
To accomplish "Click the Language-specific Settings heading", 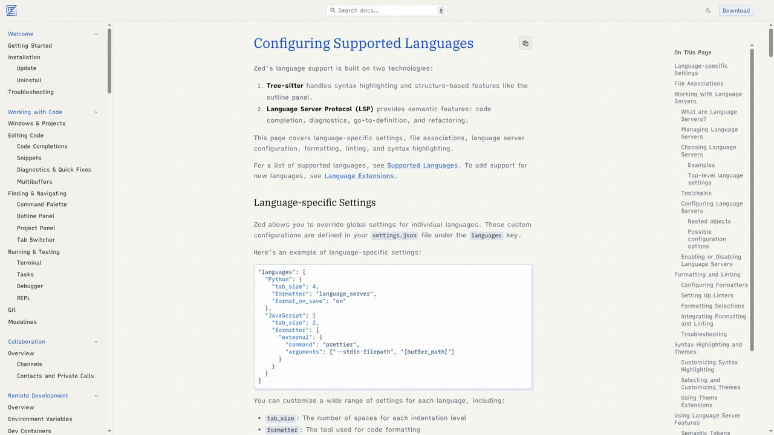I will [x=314, y=202].
